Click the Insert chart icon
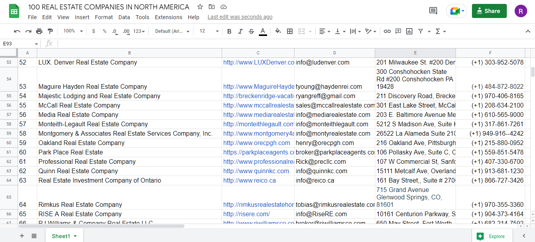Image resolution: width=535 pixels, height=242 pixels. pyautogui.click(x=409, y=31)
